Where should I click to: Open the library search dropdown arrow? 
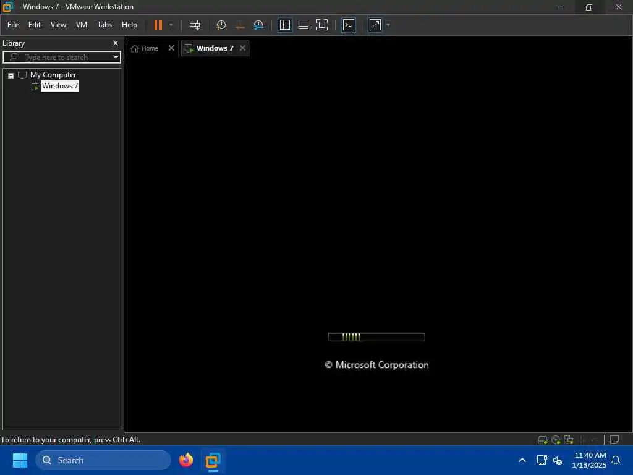click(116, 57)
